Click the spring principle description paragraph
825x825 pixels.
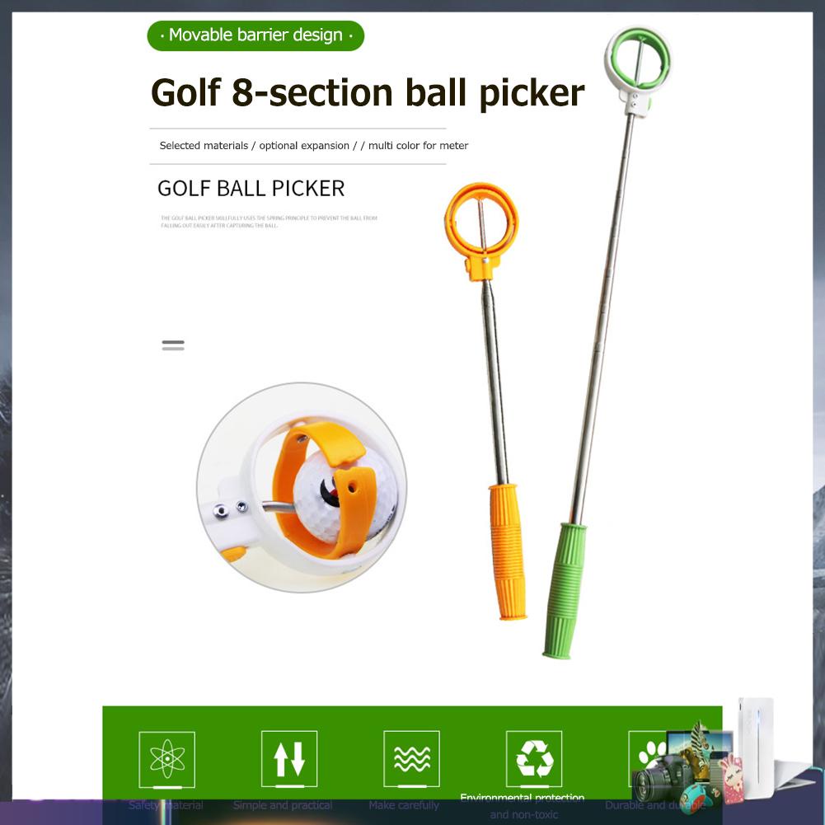pos(269,222)
